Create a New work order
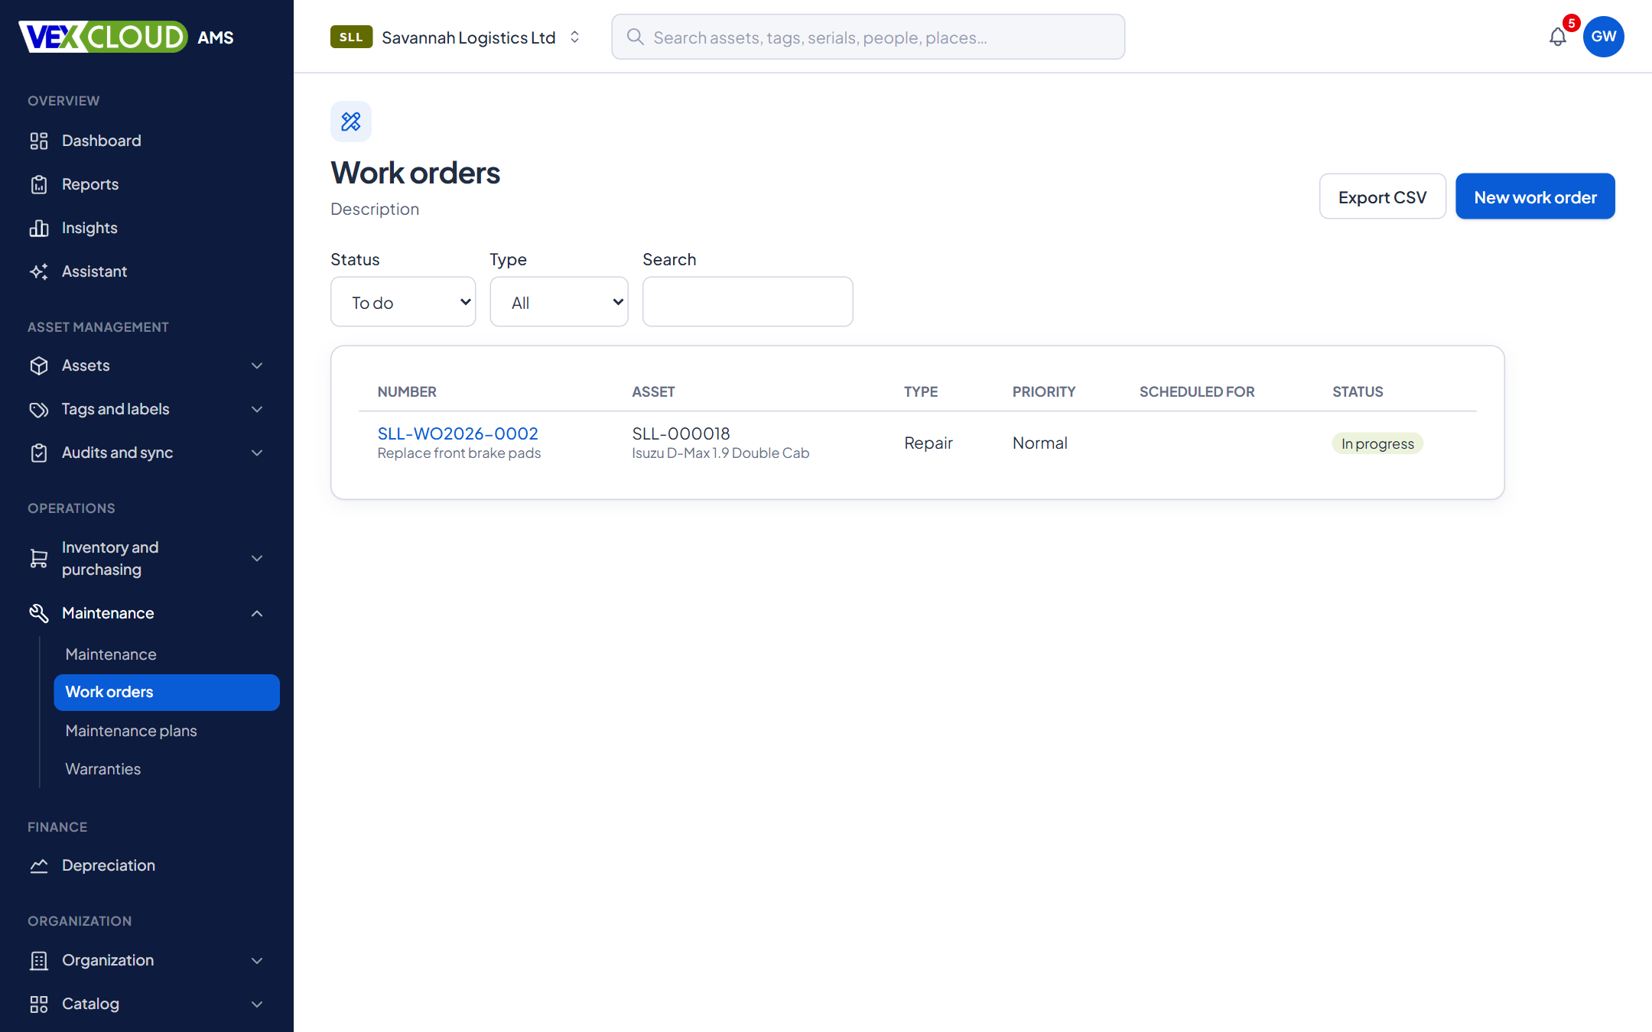 coord(1535,196)
